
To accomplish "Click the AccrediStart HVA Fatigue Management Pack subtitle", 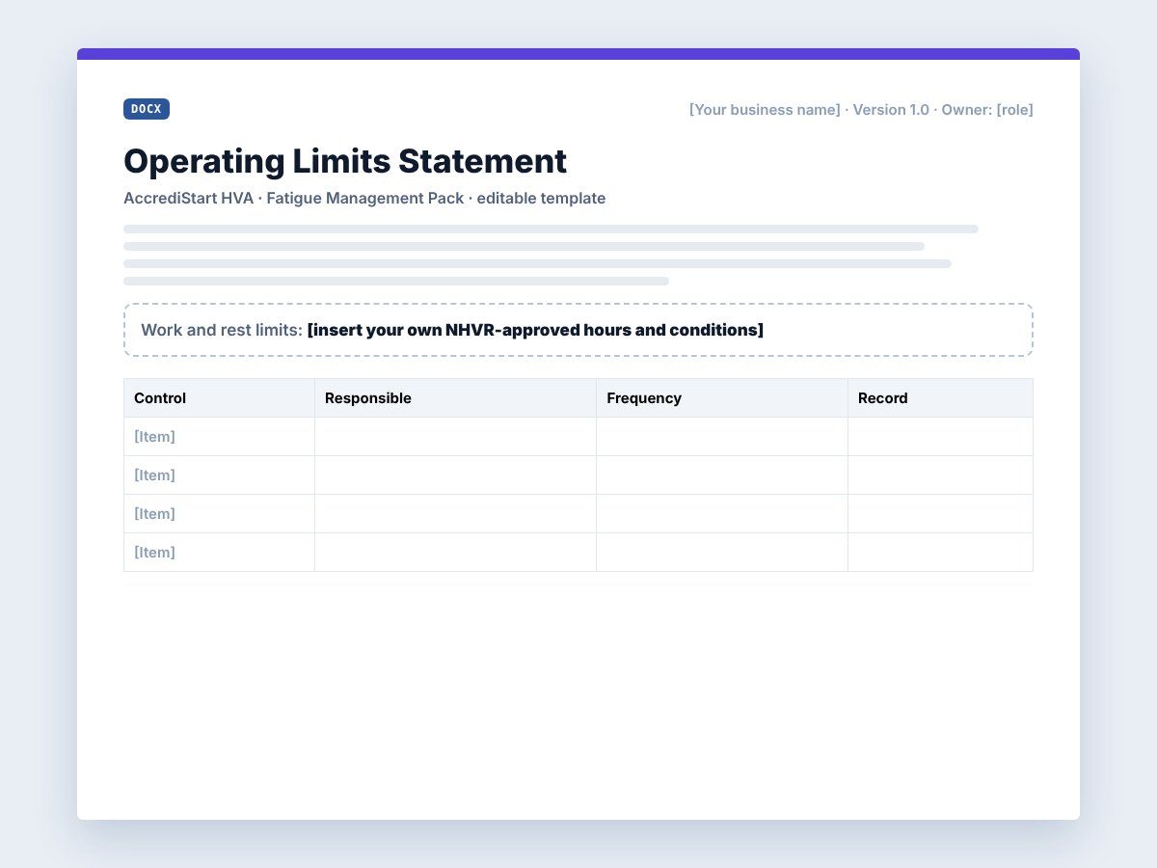I will pyautogui.click(x=364, y=198).
